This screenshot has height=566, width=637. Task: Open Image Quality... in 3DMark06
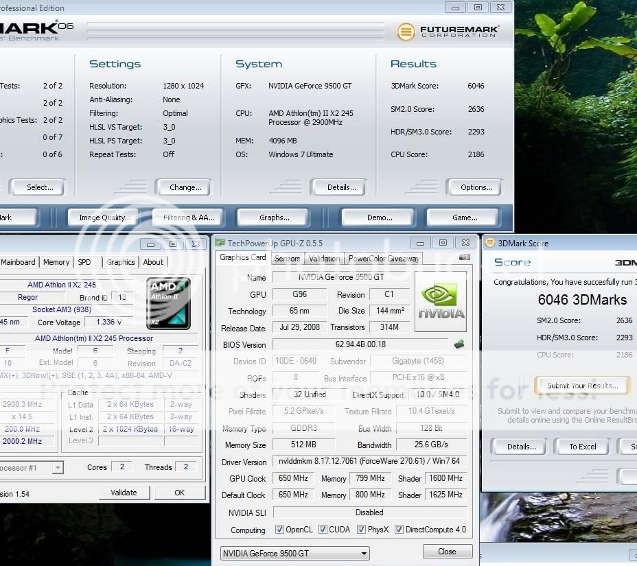(x=103, y=217)
